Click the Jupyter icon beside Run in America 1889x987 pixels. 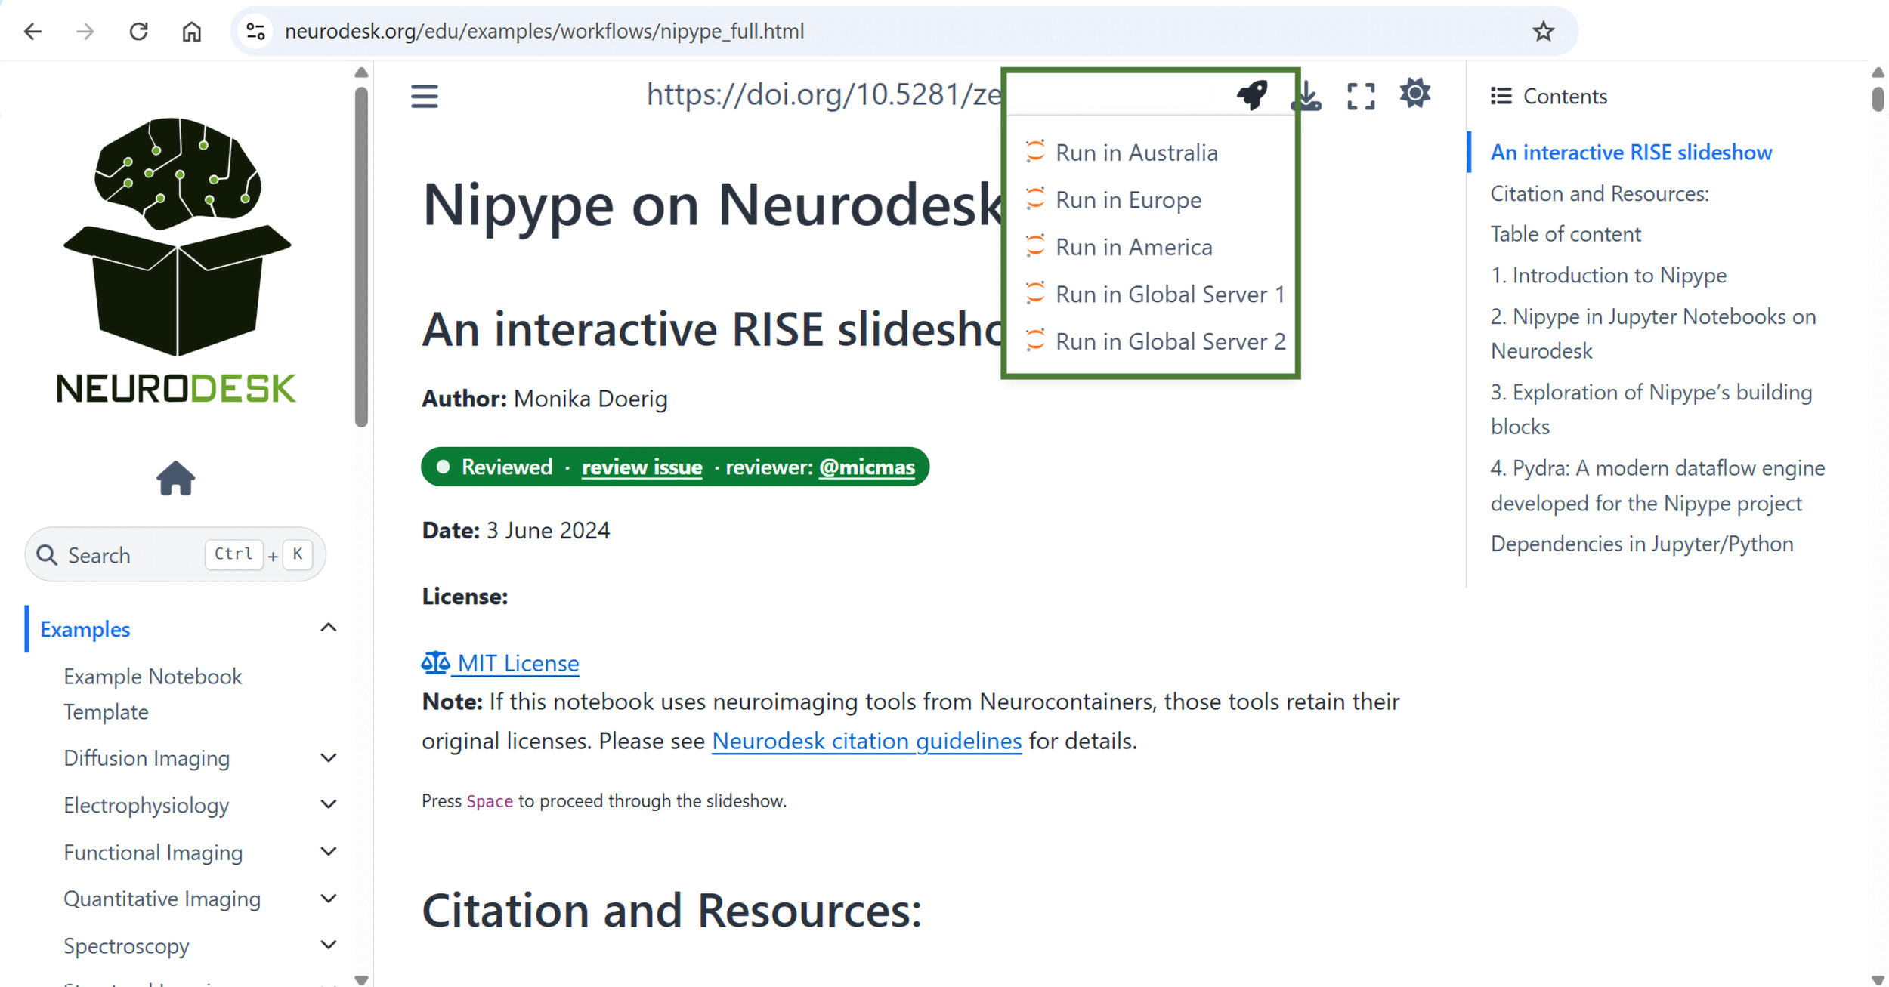point(1035,246)
